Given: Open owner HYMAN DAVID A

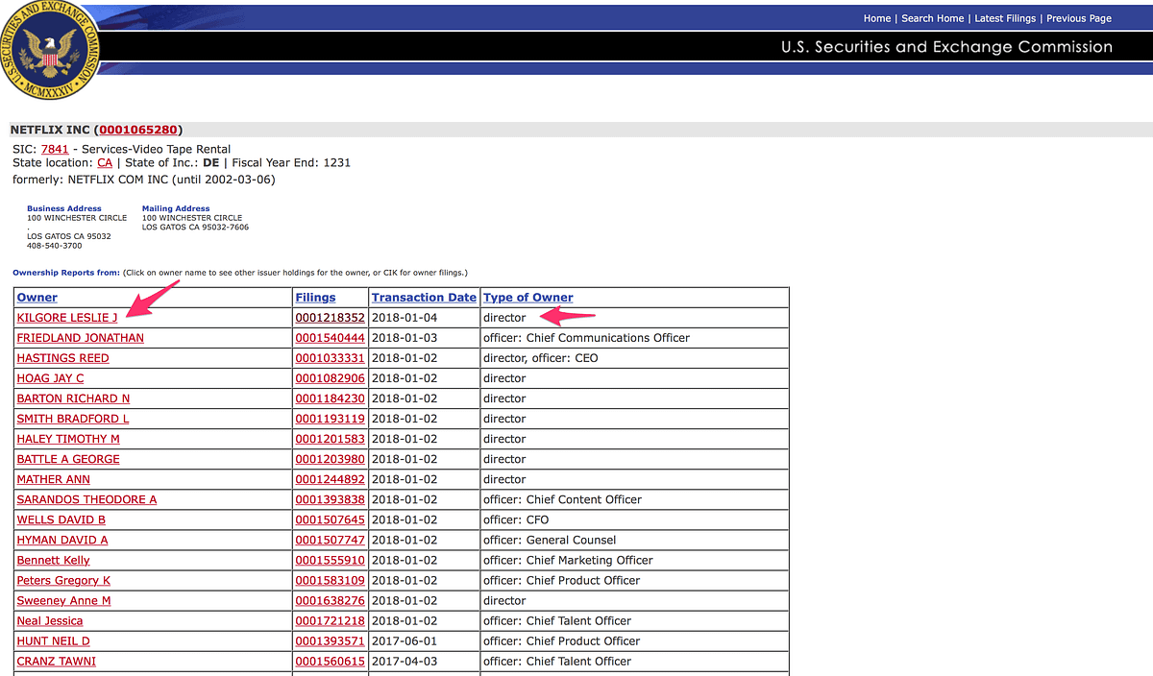Looking at the screenshot, I should [x=61, y=540].
